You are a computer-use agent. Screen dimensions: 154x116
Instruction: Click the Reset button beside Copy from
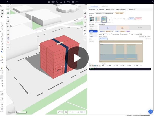click(x=149, y=37)
